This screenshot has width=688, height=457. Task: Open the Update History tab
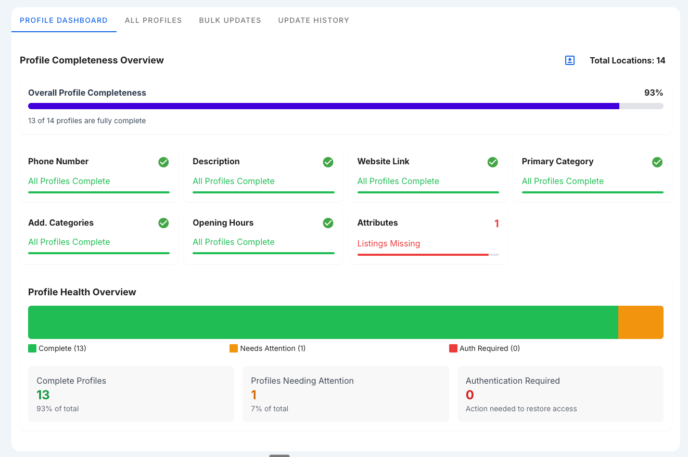[313, 20]
